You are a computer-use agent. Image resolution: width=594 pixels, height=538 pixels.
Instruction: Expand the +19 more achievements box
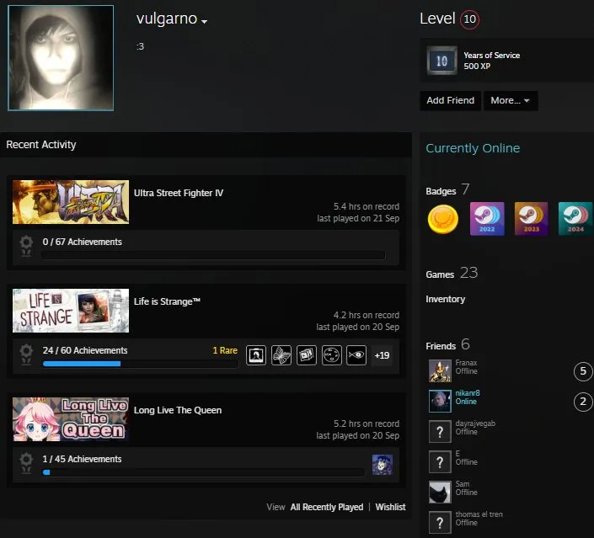click(382, 355)
